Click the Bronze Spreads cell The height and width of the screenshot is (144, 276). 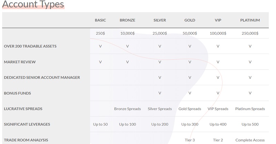point(127,109)
